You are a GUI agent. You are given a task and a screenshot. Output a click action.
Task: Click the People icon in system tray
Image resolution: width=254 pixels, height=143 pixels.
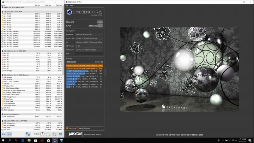[218, 140]
